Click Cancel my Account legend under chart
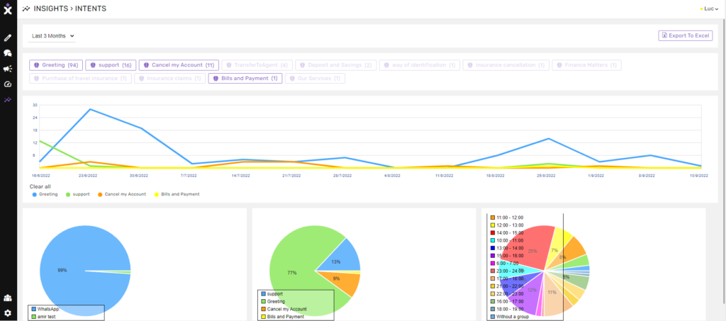 click(x=122, y=194)
